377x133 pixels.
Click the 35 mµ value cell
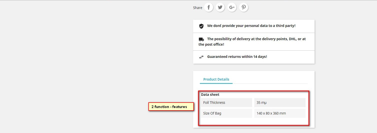point(280,103)
